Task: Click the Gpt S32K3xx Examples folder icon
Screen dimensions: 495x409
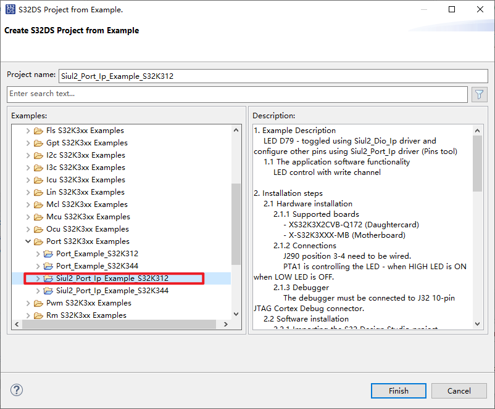Action: 38,143
